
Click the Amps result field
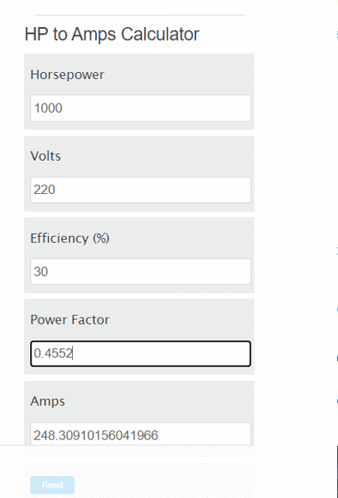140,434
